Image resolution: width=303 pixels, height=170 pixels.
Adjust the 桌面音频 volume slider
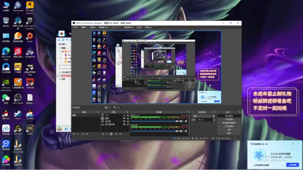tap(155, 131)
